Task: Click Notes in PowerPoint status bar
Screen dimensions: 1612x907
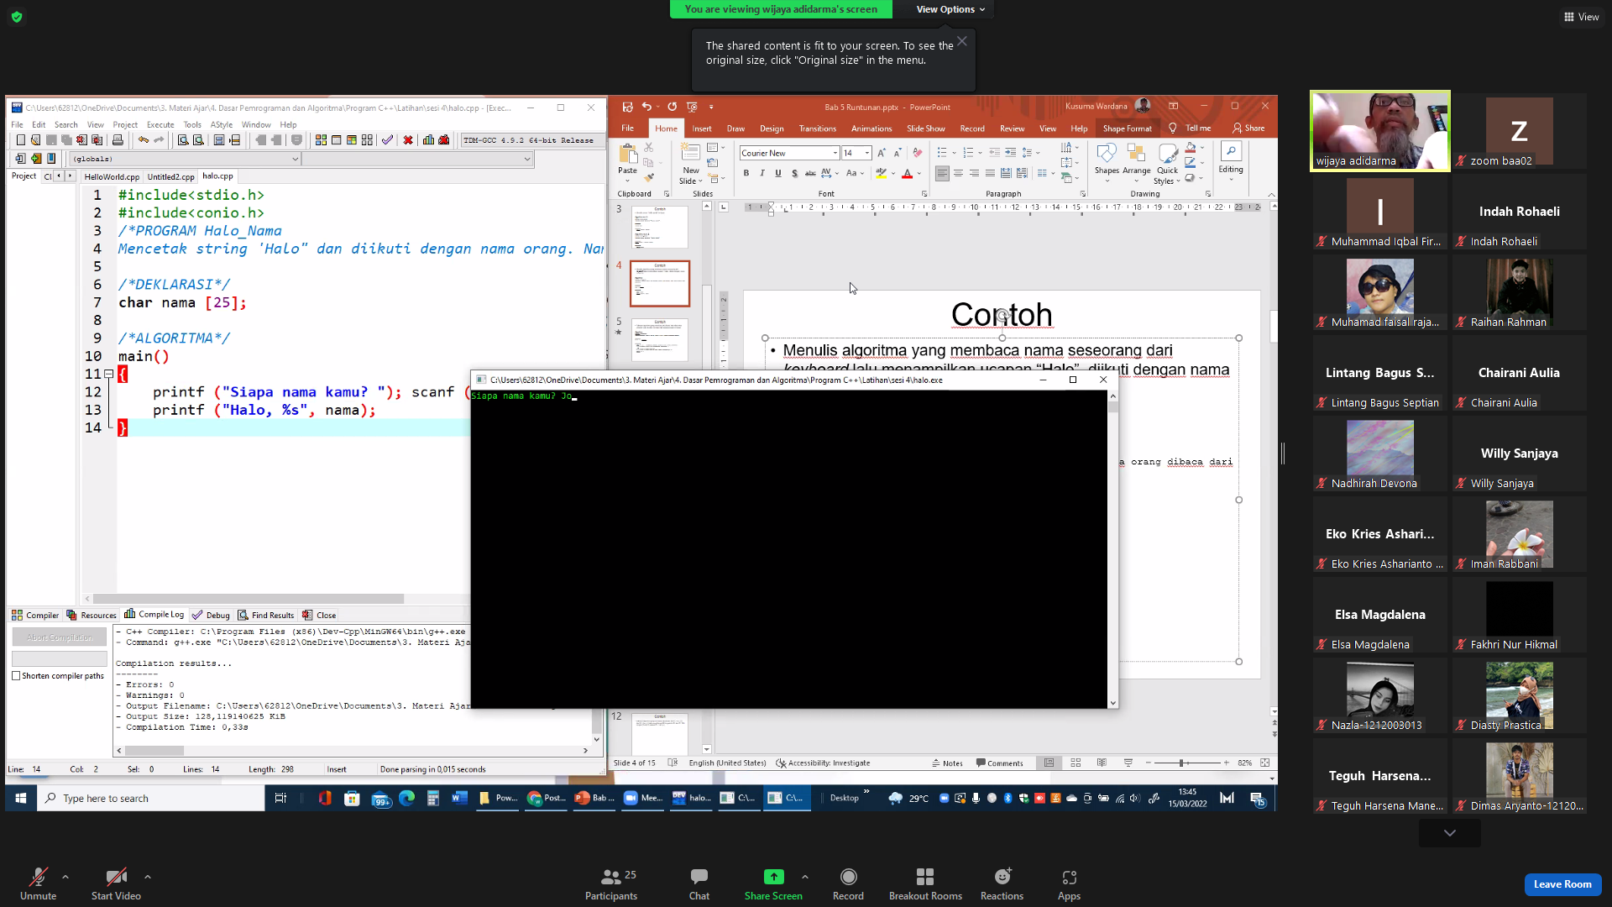Action: click(x=947, y=763)
